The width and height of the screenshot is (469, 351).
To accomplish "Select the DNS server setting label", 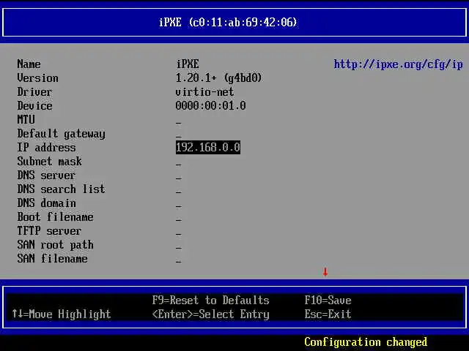I will [x=46, y=175].
